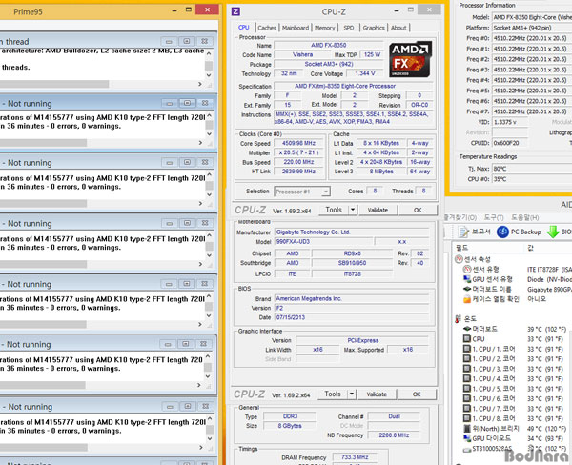This screenshot has height=465, width=572.
Task: Click the Mainboard Model field 990FXA-UD3
Action: [x=323, y=242]
